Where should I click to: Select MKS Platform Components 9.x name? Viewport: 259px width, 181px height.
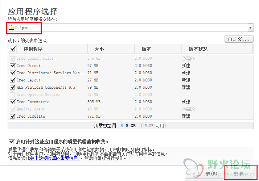[46, 87]
